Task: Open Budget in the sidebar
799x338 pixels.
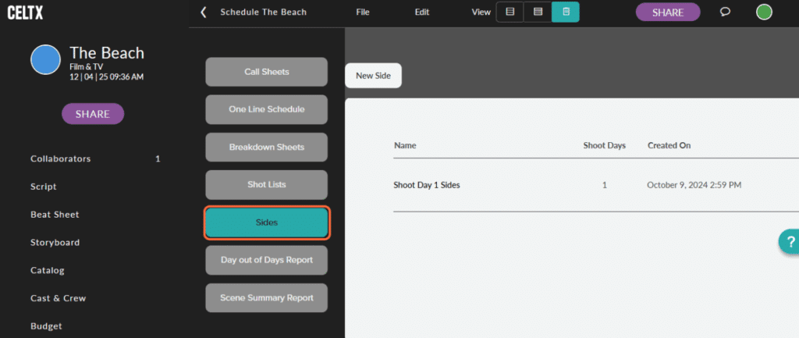Action: [46, 326]
